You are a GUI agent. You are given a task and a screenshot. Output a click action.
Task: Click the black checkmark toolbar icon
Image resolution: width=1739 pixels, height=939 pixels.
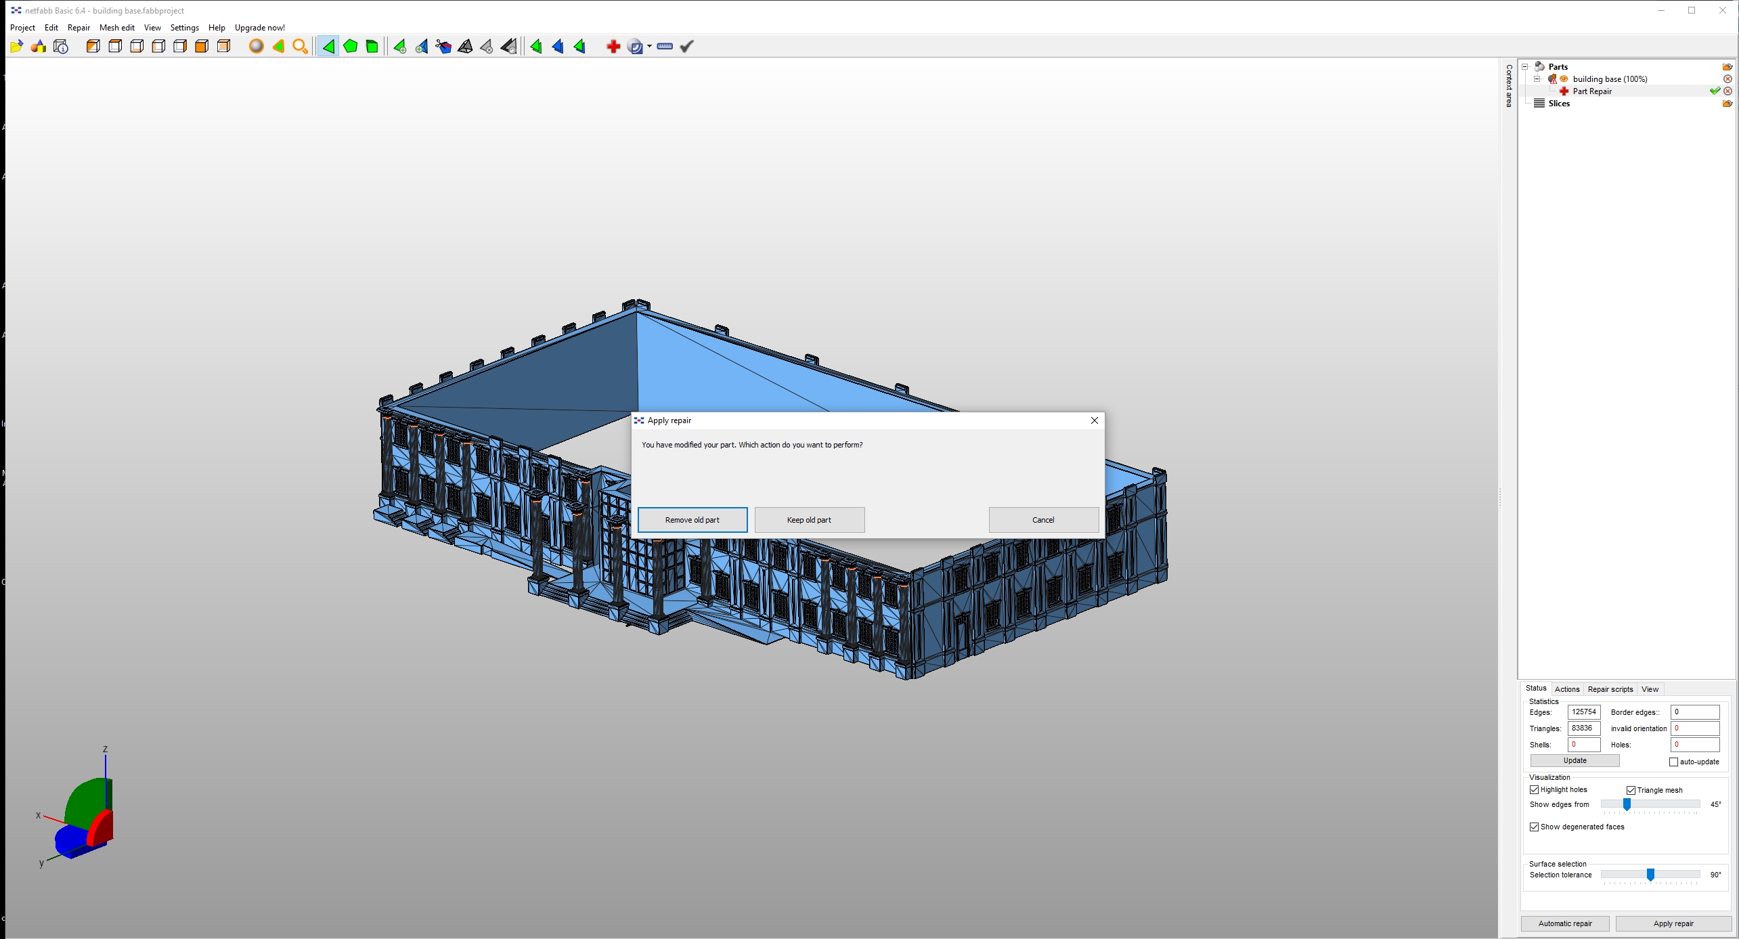point(687,47)
